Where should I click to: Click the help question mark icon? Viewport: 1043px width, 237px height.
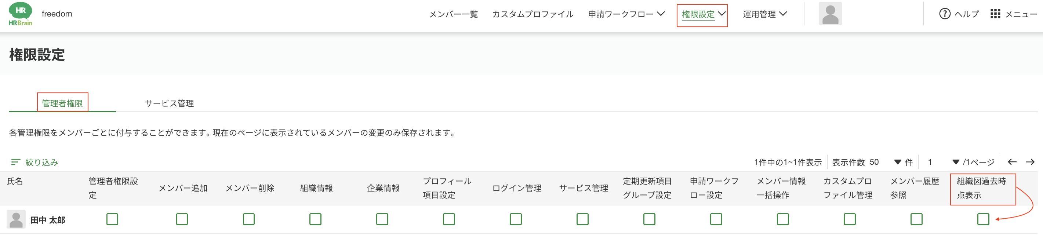point(944,14)
